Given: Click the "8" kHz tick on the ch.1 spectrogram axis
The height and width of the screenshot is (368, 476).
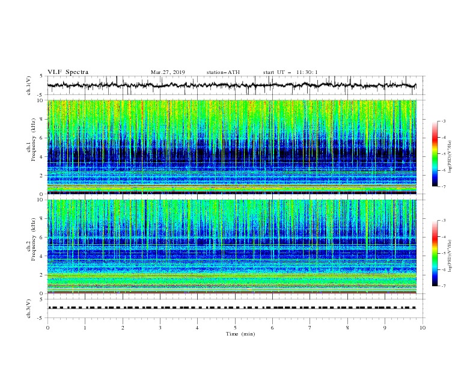Looking at the screenshot, I should coord(42,119).
